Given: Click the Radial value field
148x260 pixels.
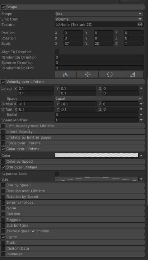Looking at the screenshot, I should (97, 115).
